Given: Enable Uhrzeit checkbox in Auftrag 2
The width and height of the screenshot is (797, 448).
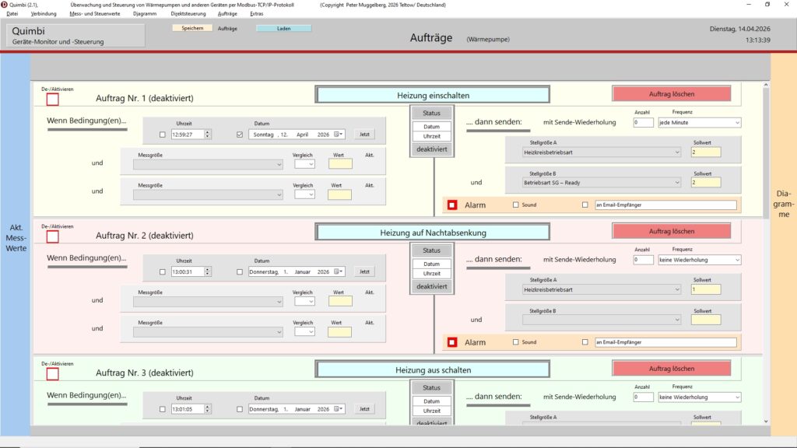Looking at the screenshot, I should pos(163,272).
